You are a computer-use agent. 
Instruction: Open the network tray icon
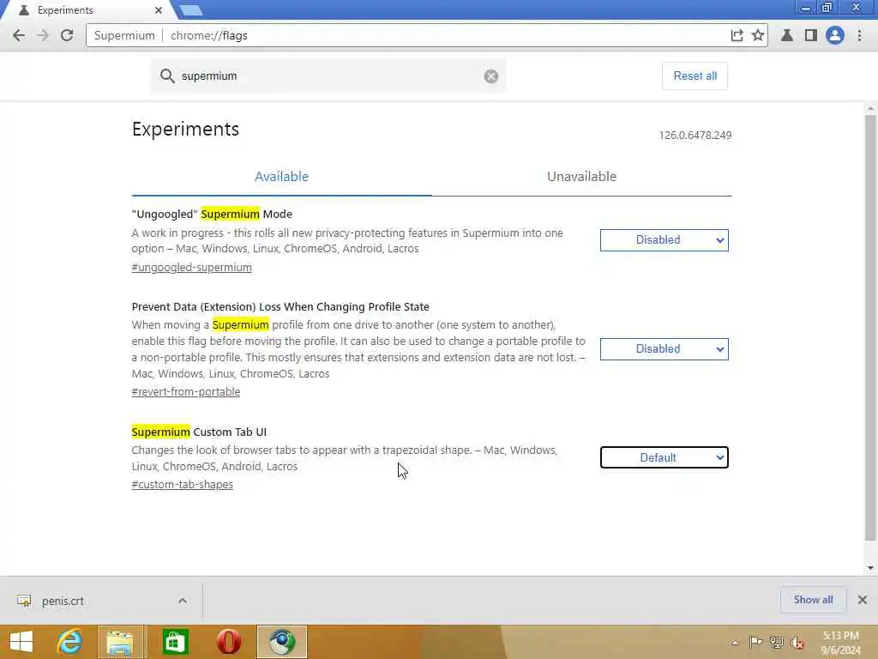click(776, 642)
